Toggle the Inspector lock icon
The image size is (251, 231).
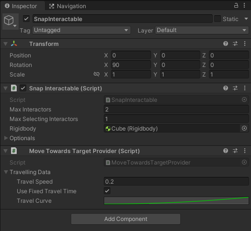click(x=236, y=5)
